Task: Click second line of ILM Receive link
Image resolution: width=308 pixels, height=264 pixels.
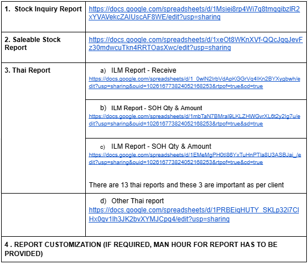Action: pyautogui.click(x=176, y=86)
